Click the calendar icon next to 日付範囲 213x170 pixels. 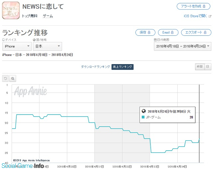click(155, 40)
